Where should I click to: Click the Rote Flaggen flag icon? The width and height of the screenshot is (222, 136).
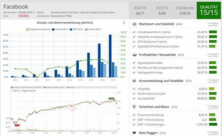134,133
